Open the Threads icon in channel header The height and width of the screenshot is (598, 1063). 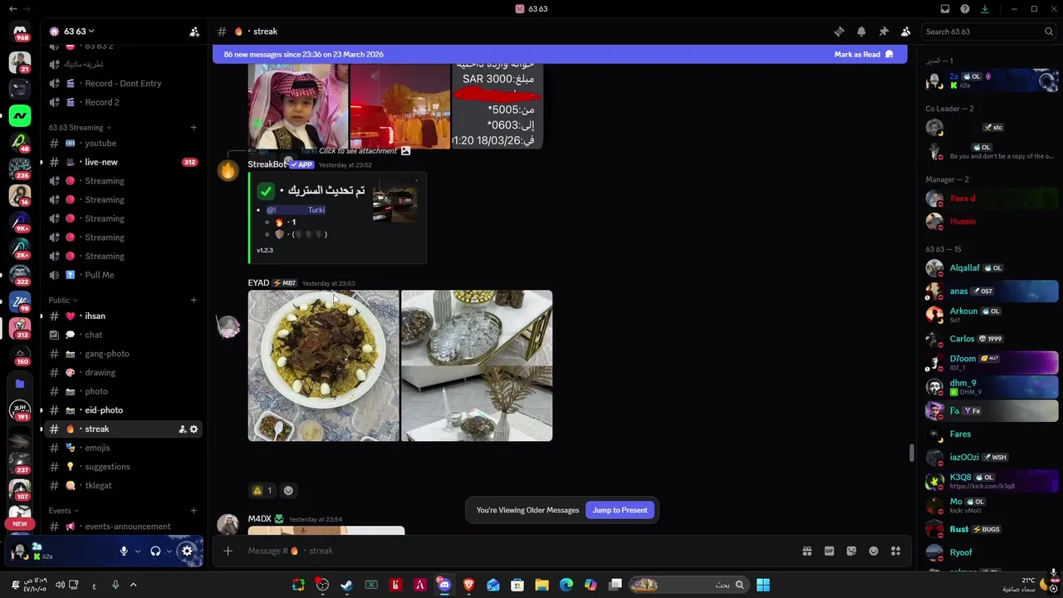coord(839,32)
